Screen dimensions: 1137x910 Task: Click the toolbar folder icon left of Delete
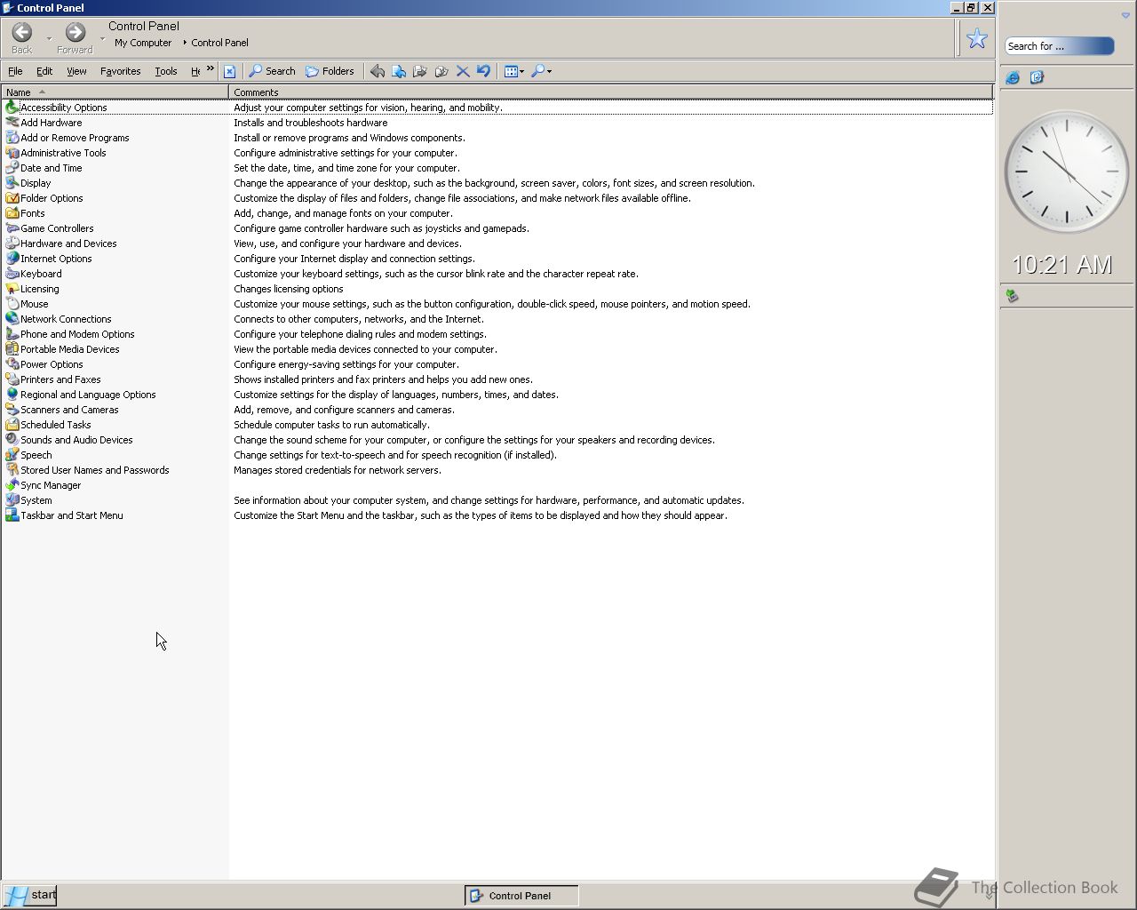[441, 71]
